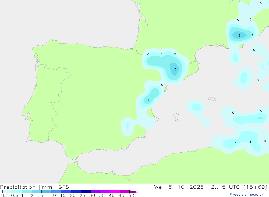269x197 pixels.
Task: Click the '30' legend scale label
Action: pyautogui.click(x=92, y=195)
